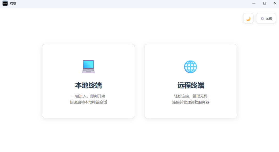Image resolution: width=279 pixels, height=152 pixels.
Task: Select the 远程终端 card heading
Action: (191, 85)
